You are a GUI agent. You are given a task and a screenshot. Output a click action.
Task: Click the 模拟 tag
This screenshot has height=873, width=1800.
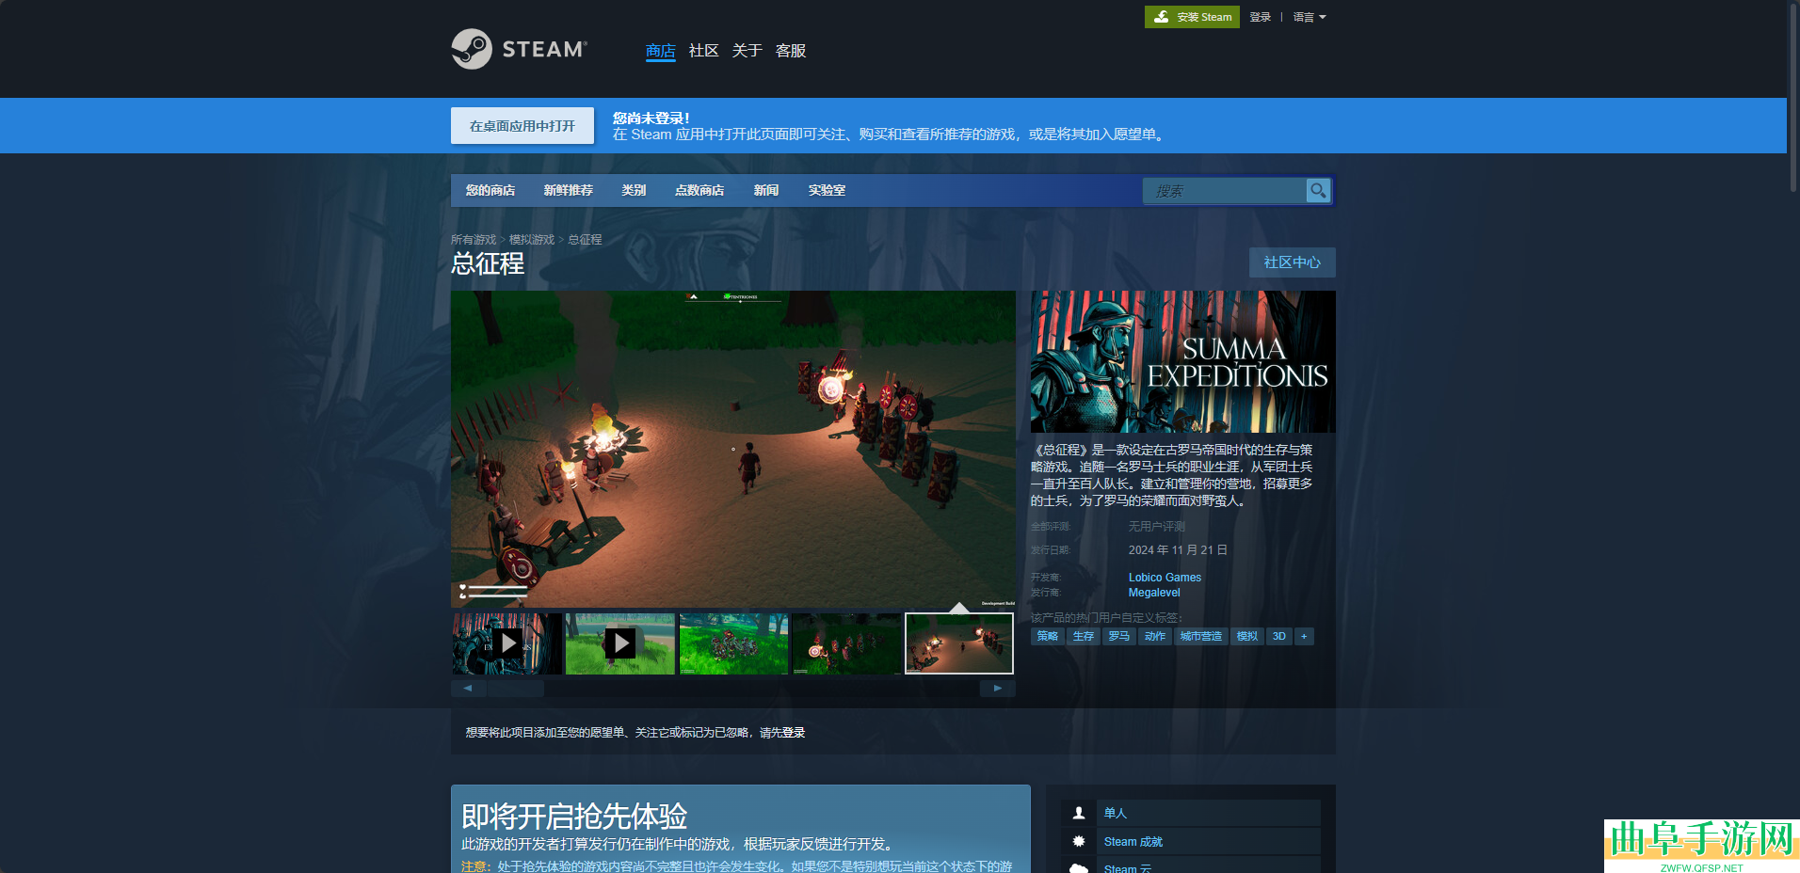click(1247, 637)
